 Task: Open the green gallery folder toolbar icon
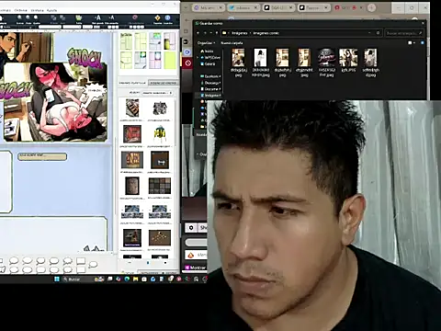(79, 17)
